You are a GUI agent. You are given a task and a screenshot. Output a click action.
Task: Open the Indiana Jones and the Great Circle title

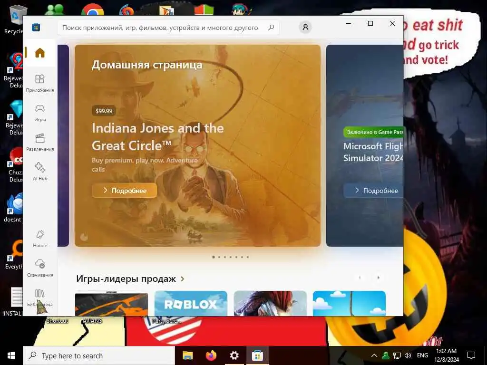pyautogui.click(x=157, y=136)
